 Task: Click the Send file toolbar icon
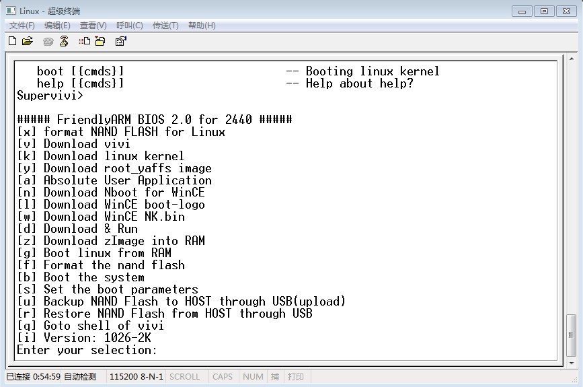click(85, 41)
